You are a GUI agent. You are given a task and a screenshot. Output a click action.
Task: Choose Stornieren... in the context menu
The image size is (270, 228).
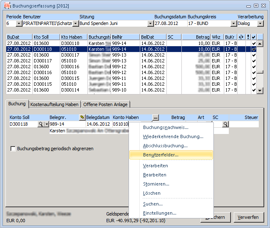156,184
